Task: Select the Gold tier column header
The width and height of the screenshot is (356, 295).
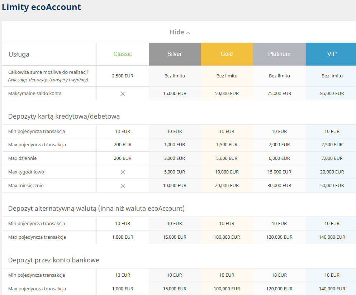Action: pos(227,54)
